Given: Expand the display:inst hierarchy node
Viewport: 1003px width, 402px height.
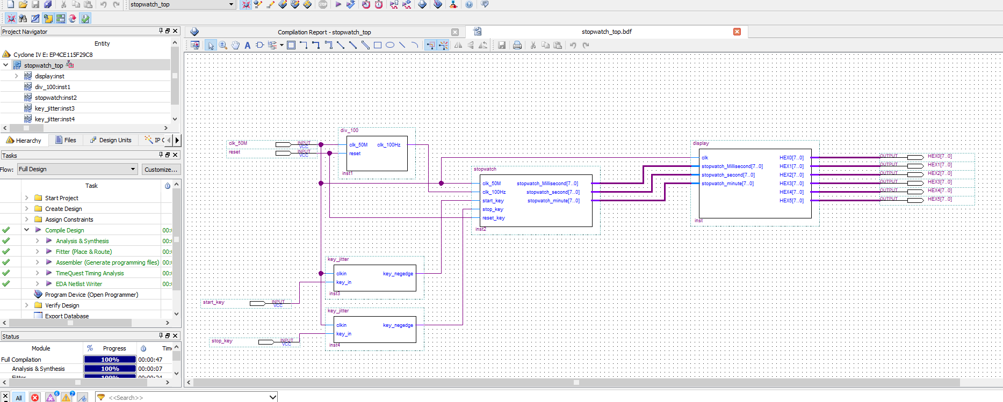Looking at the screenshot, I should [16, 76].
